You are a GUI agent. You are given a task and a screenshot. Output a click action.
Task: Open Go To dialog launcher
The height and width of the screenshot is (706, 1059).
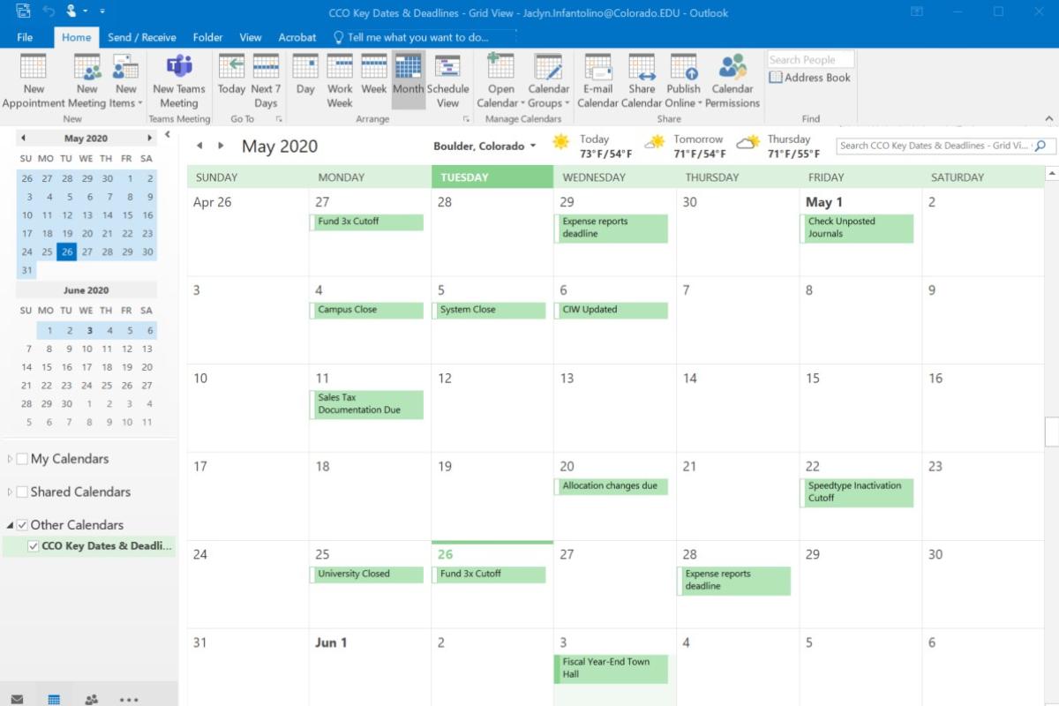pos(279,118)
